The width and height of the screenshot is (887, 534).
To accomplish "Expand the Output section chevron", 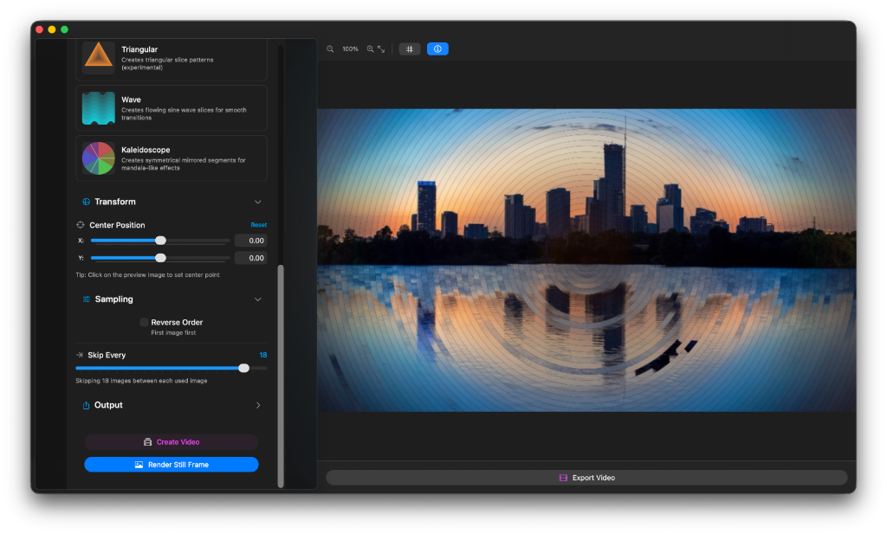I will 257,405.
